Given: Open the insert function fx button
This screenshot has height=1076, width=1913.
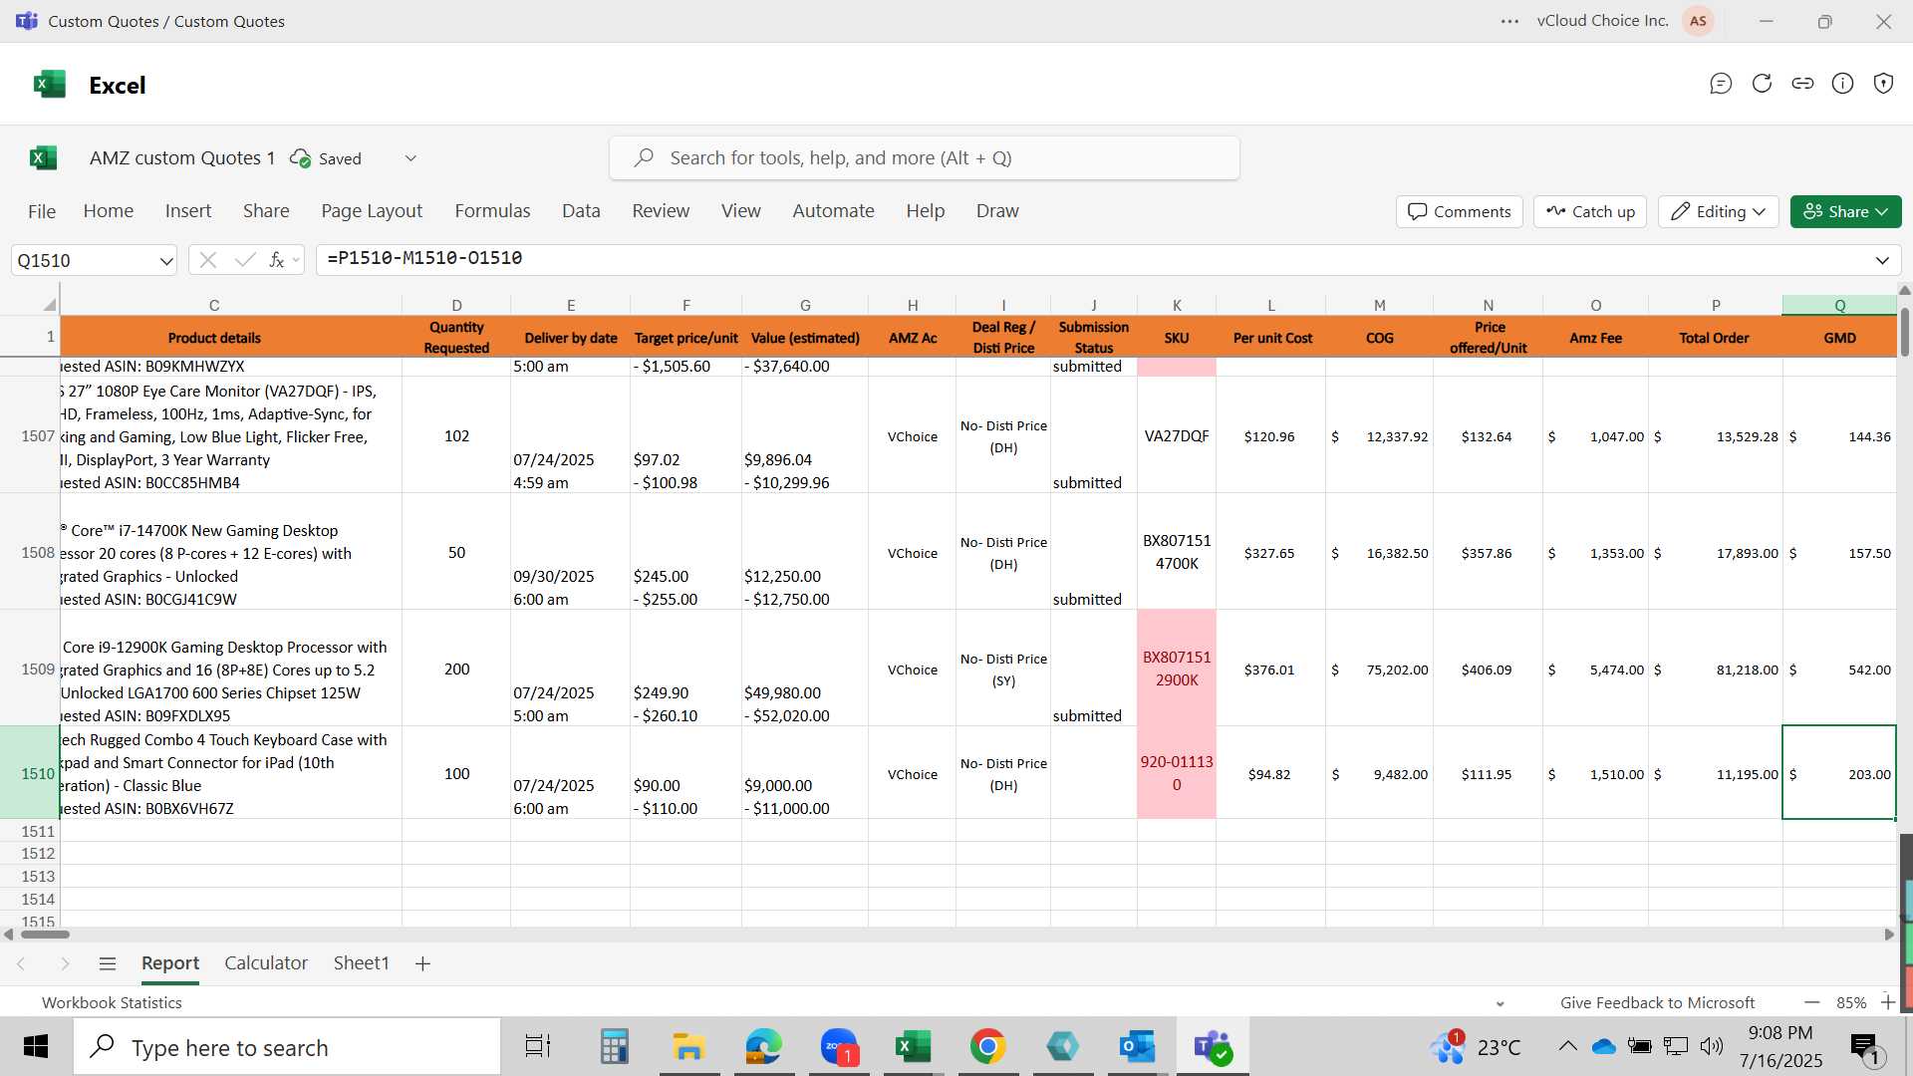Looking at the screenshot, I should click(277, 260).
